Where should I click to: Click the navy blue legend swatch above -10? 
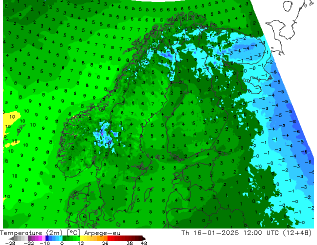pos(47,238)
